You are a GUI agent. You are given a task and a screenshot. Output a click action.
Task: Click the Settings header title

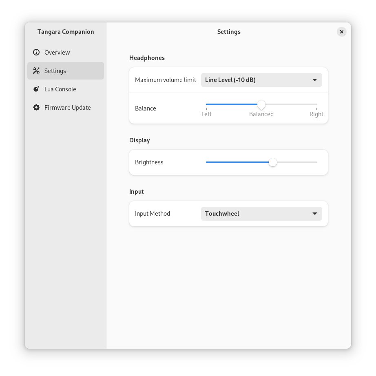click(229, 32)
